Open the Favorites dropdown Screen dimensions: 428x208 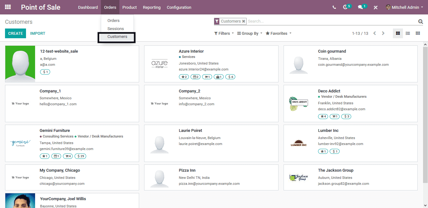pyautogui.click(x=278, y=33)
